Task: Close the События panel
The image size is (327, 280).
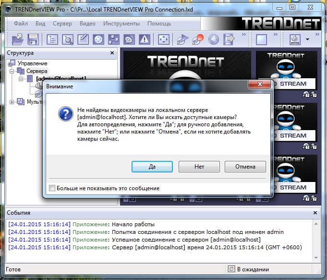Action: tap(315, 213)
